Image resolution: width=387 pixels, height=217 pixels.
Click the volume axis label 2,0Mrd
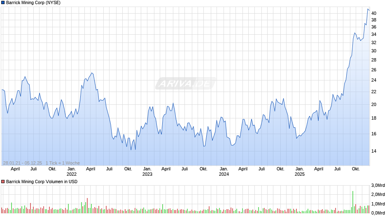(378, 194)
